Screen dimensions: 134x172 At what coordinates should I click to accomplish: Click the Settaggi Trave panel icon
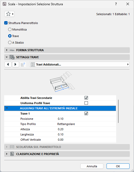point(12,57)
